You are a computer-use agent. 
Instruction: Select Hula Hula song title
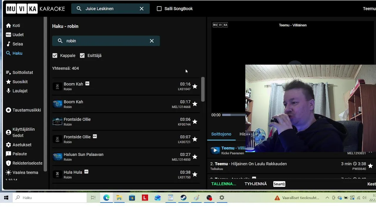[x=73, y=172]
